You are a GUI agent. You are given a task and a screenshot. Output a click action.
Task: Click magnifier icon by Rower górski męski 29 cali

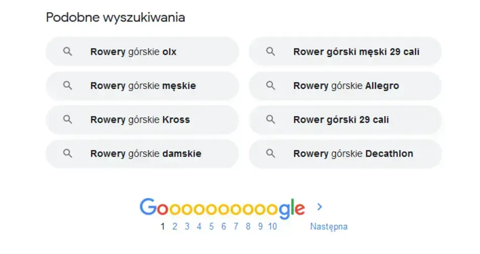[271, 52]
